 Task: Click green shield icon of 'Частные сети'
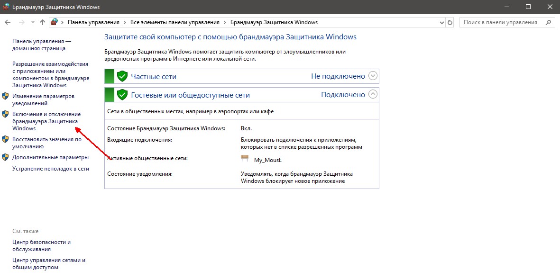tap(122, 76)
